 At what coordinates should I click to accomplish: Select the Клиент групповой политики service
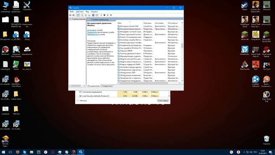click(149, 34)
